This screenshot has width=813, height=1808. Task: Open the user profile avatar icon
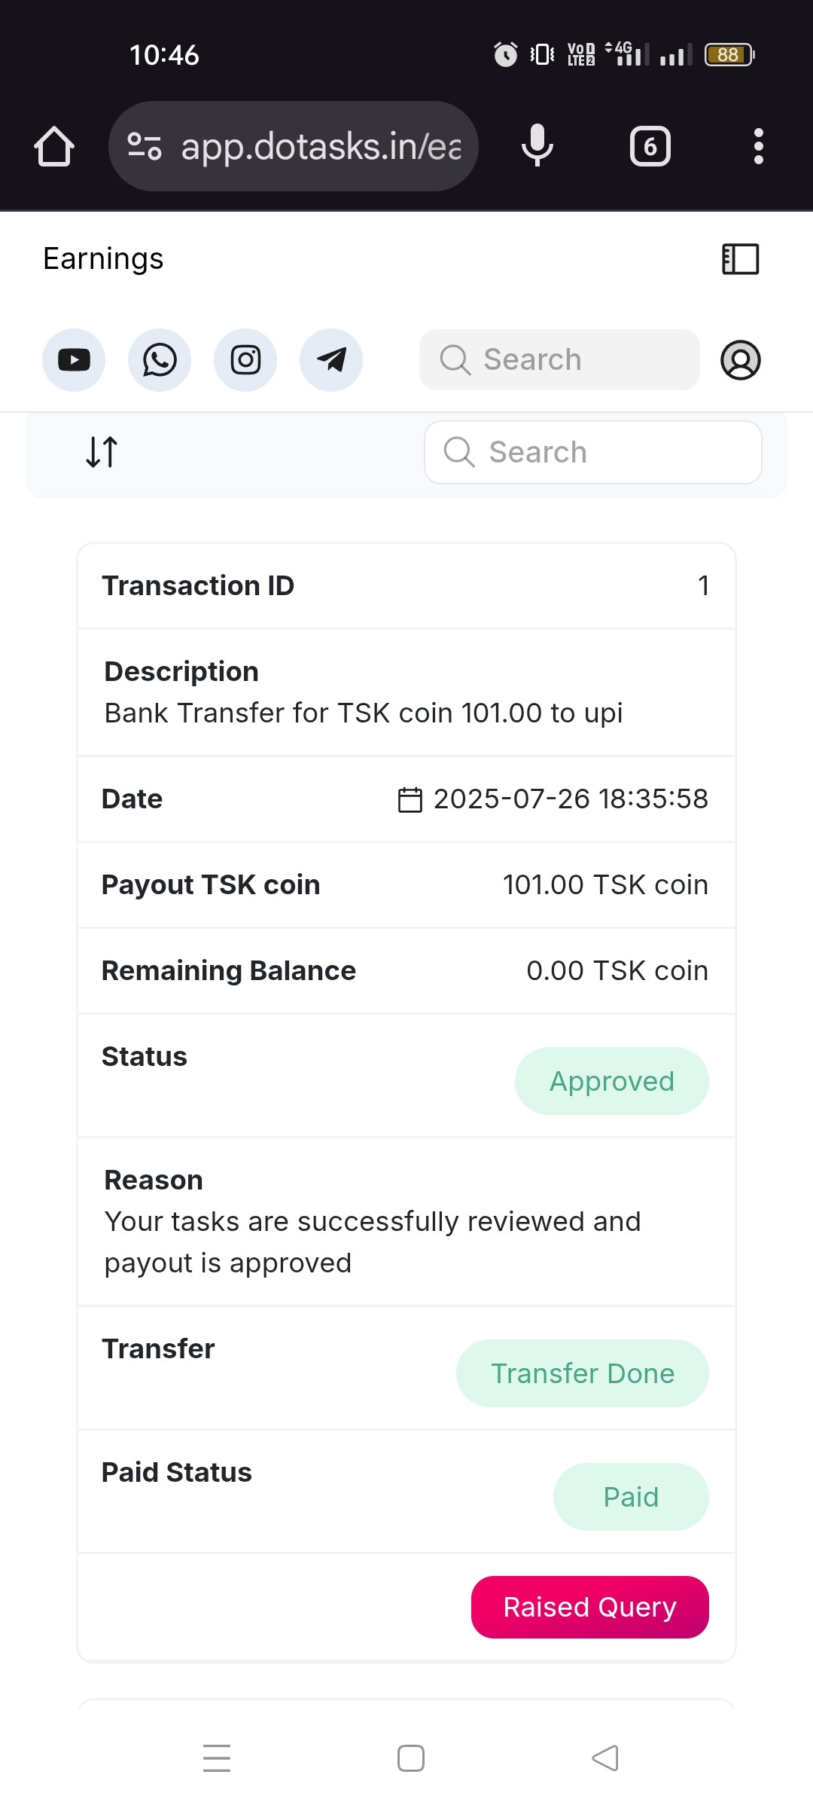coord(741,360)
